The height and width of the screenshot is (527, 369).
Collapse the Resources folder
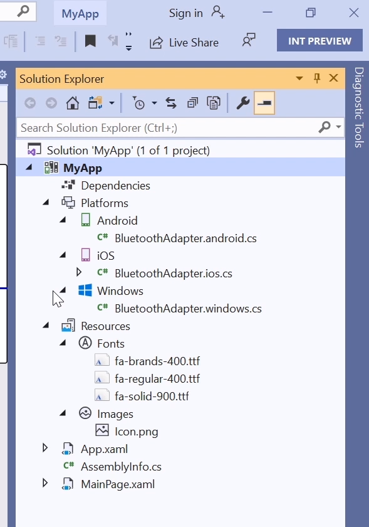[46, 326]
